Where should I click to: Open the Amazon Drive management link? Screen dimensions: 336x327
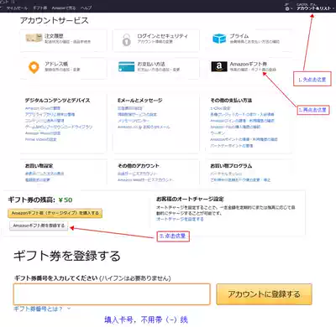[43, 108]
